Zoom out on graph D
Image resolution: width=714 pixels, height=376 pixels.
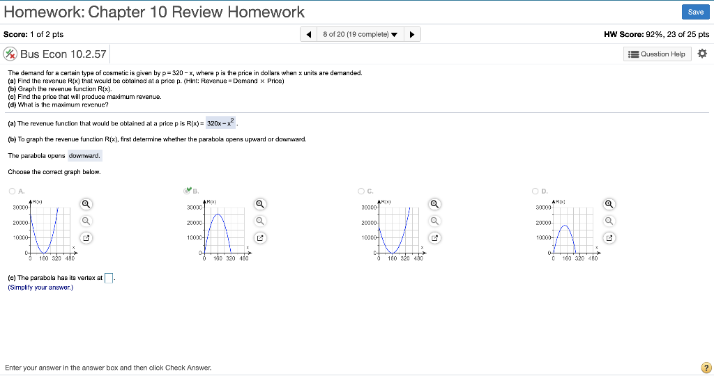click(x=609, y=221)
